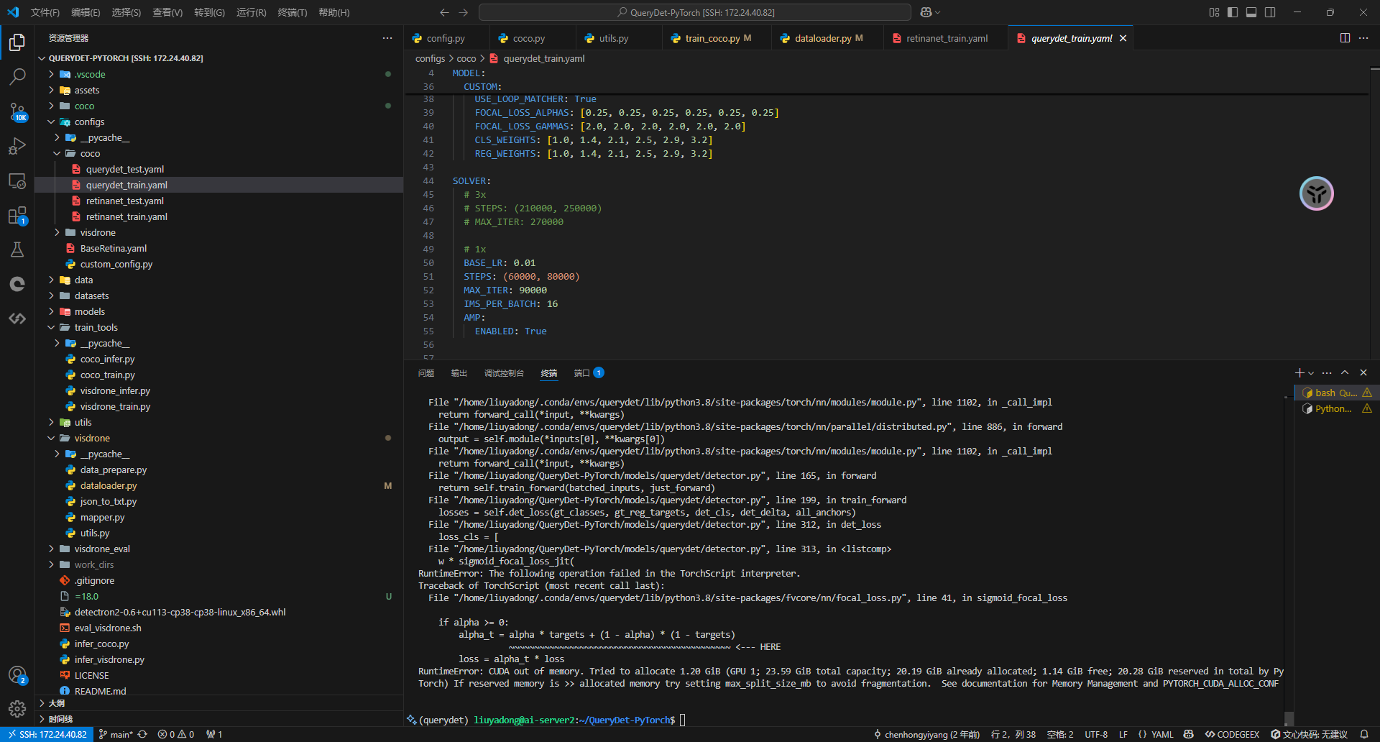1380x742 pixels.
Task: Open the Search view in activity bar
Action: (17, 76)
